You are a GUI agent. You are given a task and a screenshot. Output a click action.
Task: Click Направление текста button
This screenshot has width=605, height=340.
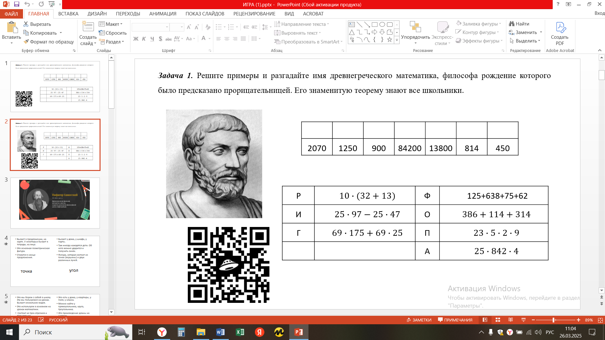pos(301,24)
